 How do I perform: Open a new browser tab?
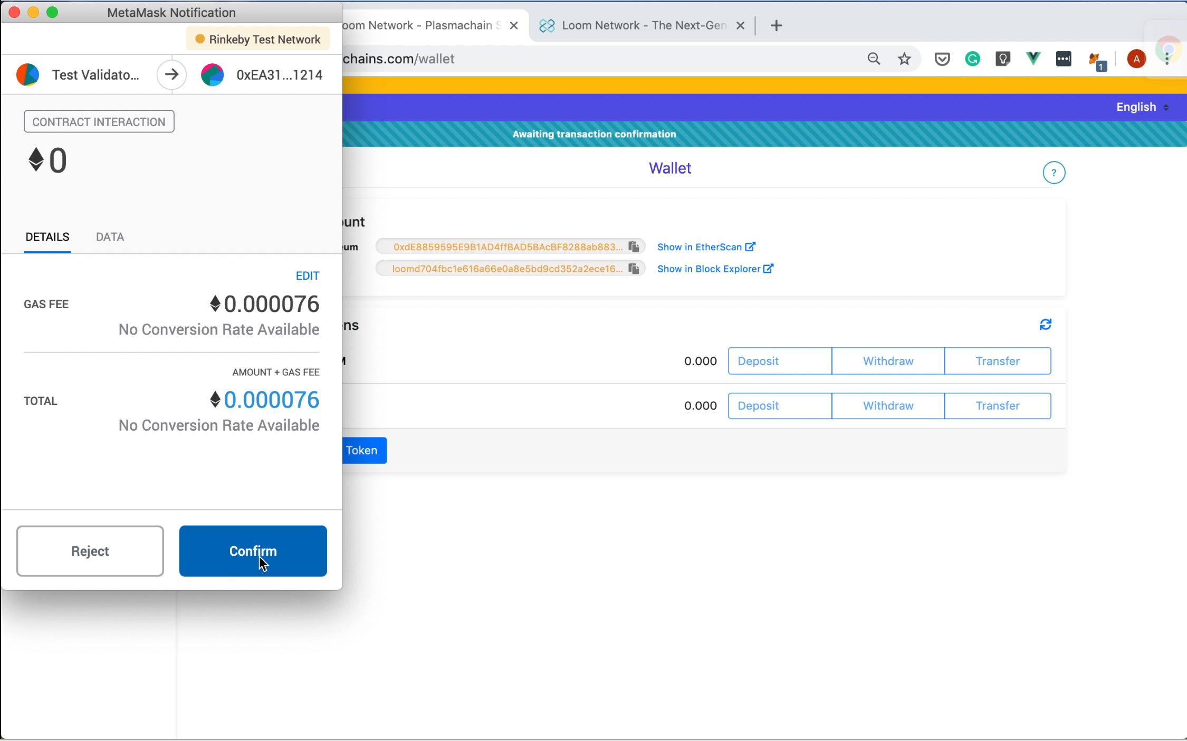click(776, 25)
